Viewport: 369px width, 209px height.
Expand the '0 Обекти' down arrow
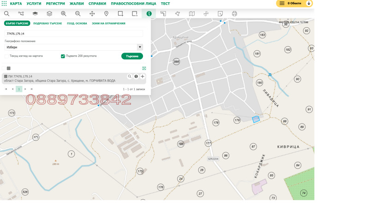309,3
